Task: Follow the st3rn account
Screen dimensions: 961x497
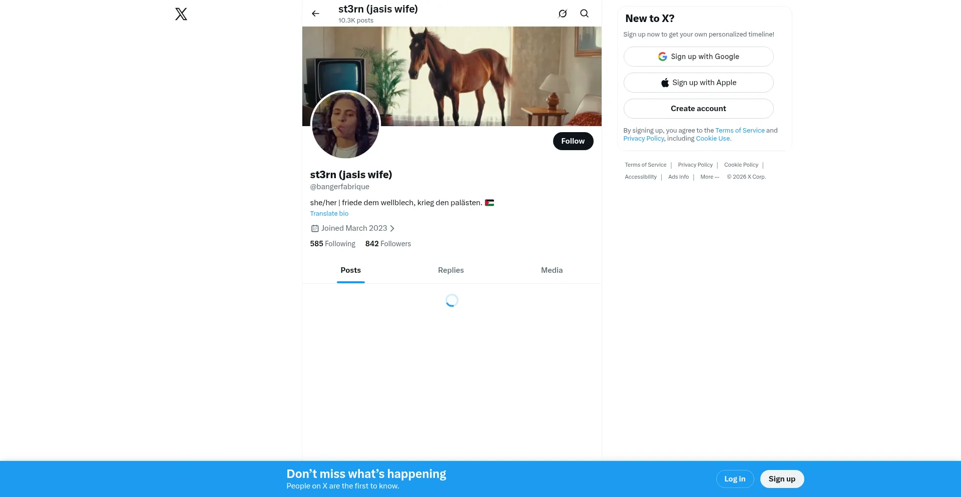Action: [573, 141]
